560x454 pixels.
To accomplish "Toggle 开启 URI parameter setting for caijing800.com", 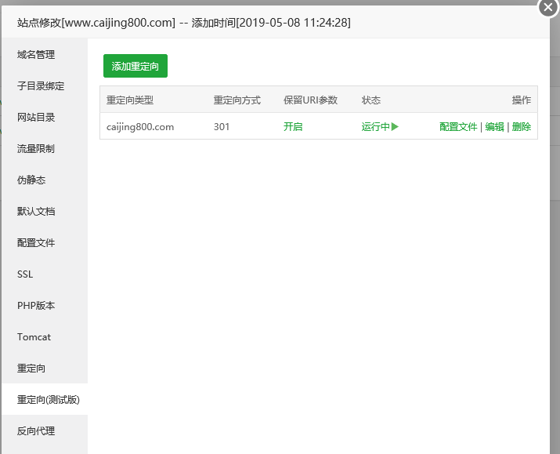I will [293, 126].
